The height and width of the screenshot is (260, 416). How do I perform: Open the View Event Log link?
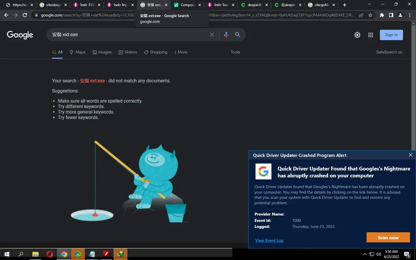269,240
